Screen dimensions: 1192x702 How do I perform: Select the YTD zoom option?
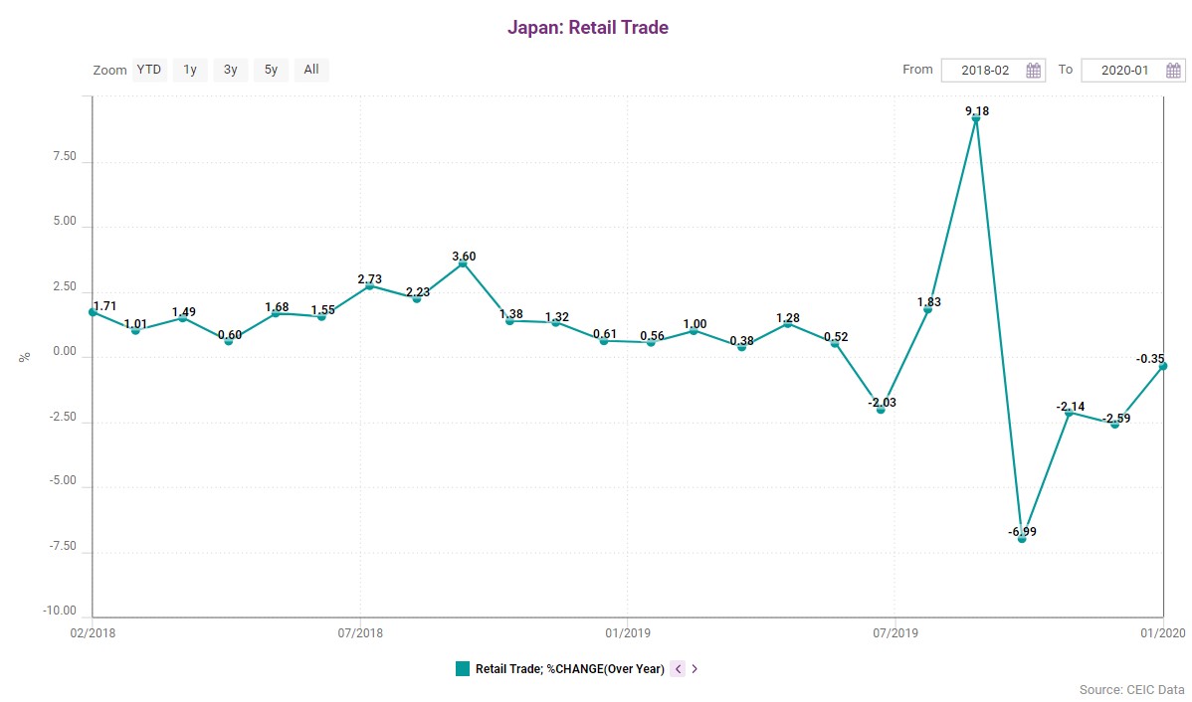(148, 70)
